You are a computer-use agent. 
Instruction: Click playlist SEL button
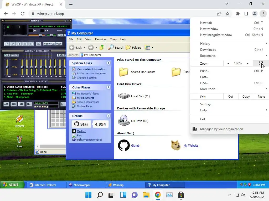(x=22, y=104)
